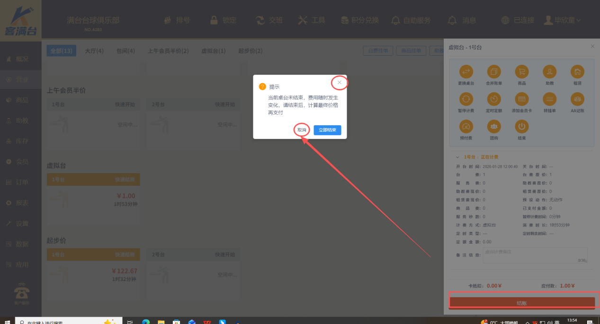Screen dimensions: 600x324
Task: Collapse the 1号台 正在计费 details section
Action: coord(457,156)
